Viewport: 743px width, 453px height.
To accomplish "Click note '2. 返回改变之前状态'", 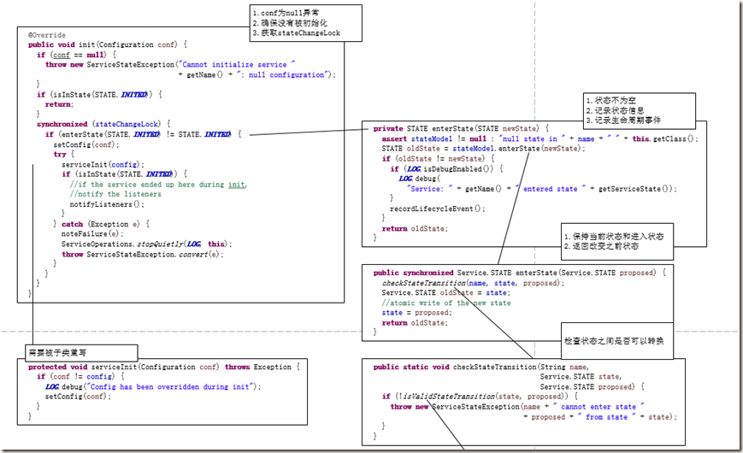I will [601, 246].
